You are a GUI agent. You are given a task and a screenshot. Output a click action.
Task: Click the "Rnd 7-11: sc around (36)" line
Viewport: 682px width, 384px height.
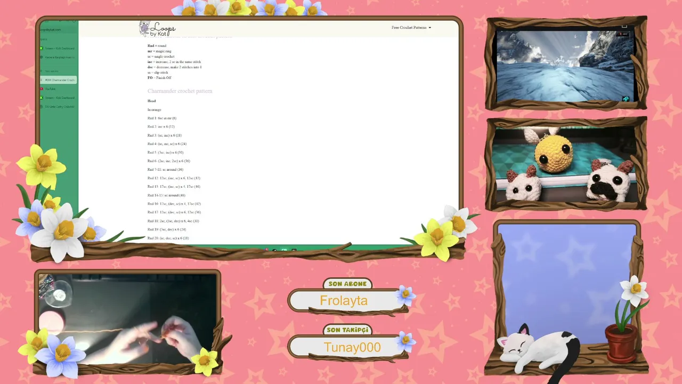[165, 170]
